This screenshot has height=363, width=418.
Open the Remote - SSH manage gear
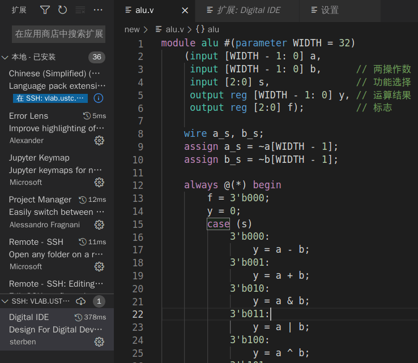pyautogui.click(x=99, y=267)
